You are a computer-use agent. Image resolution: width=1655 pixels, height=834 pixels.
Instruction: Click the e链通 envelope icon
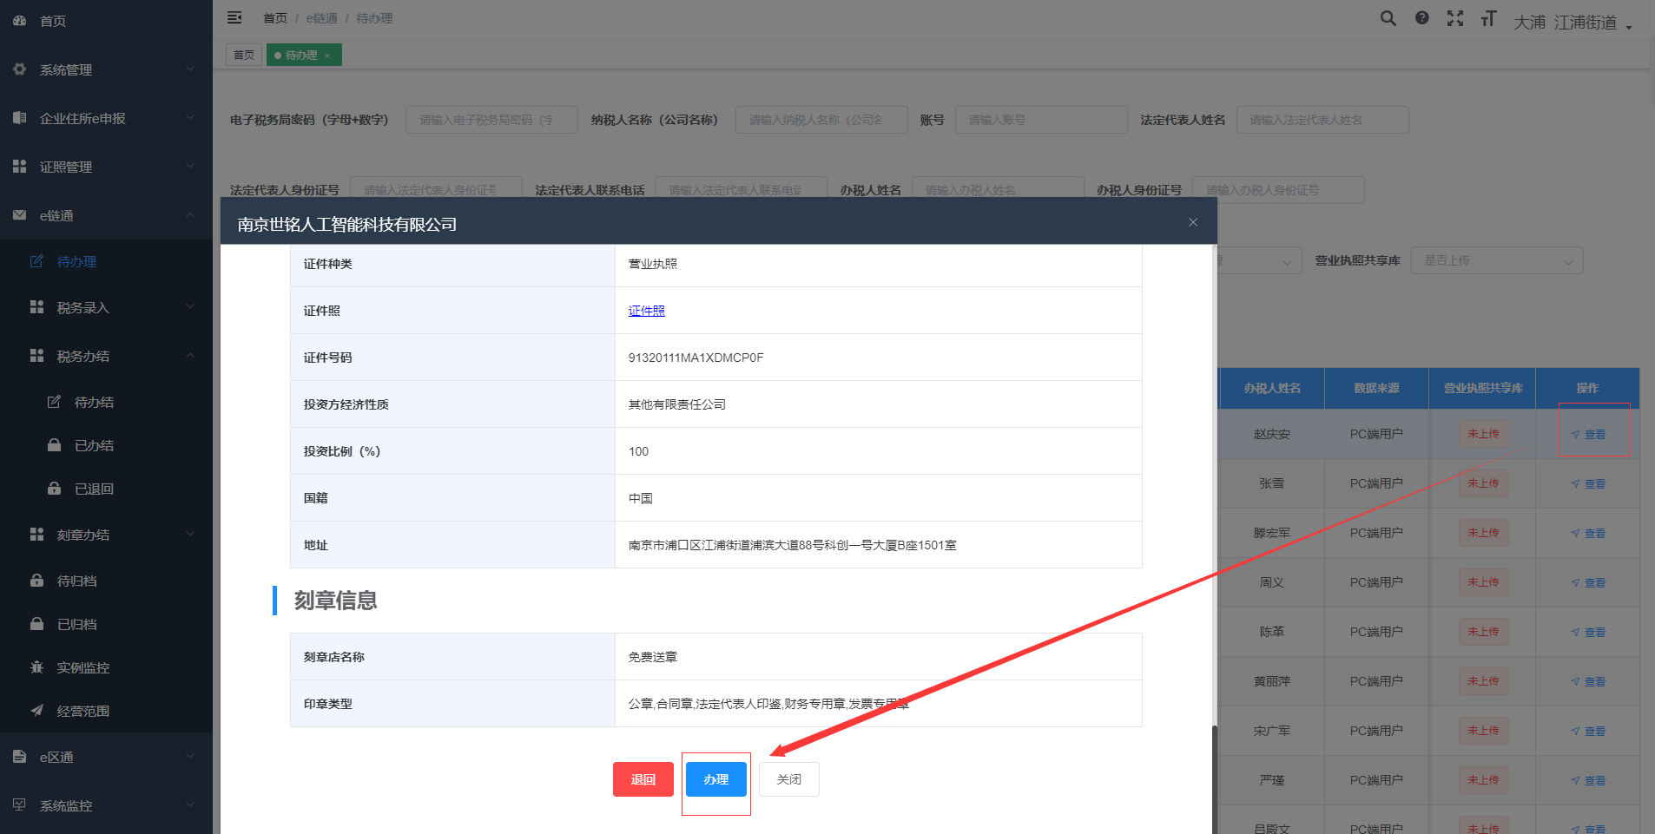pos(19,214)
